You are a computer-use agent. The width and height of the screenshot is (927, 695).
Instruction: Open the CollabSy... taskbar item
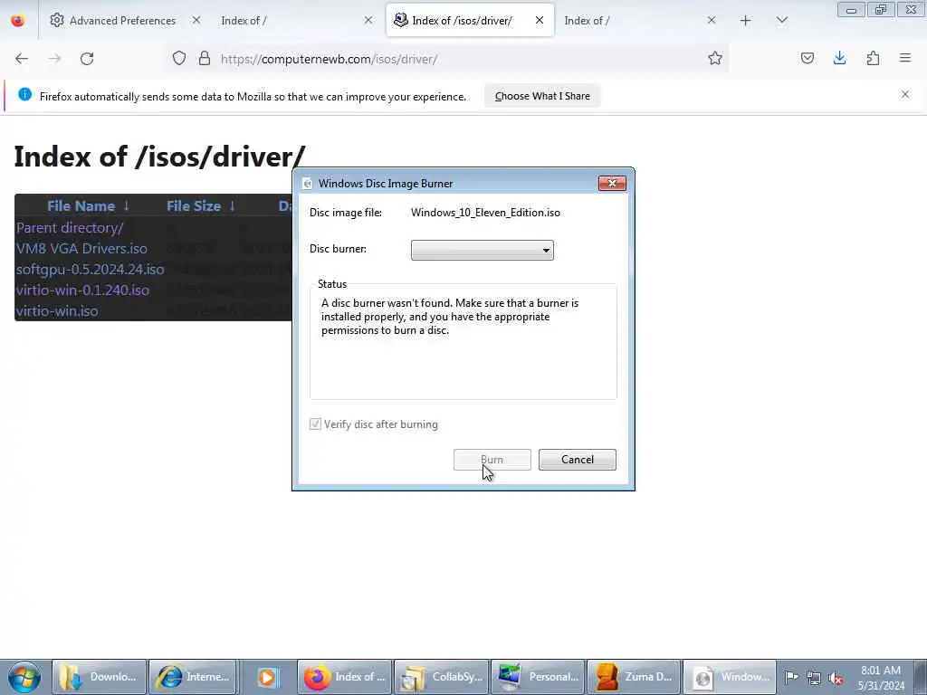[x=442, y=677]
